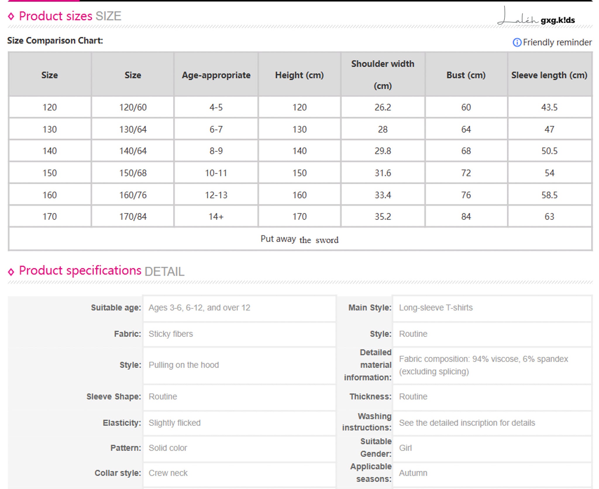Click the age range '12-13' cell
Viewport: 599px width, 489px height.
(x=216, y=195)
